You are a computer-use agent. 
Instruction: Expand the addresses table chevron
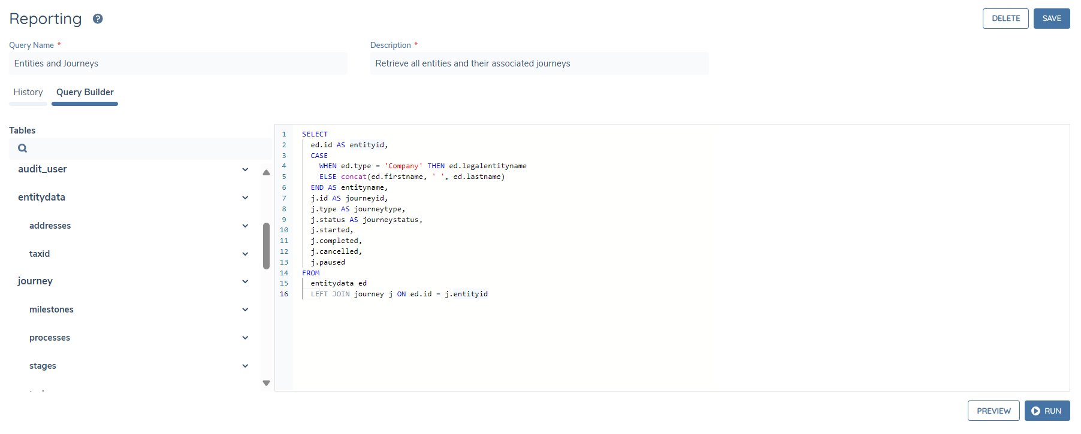(x=245, y=226)
